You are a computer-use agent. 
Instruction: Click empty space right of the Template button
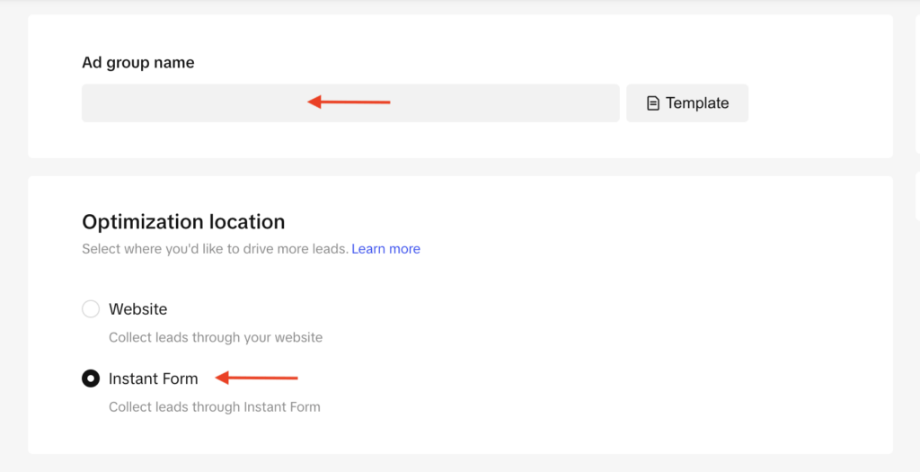tap(818, 103)
